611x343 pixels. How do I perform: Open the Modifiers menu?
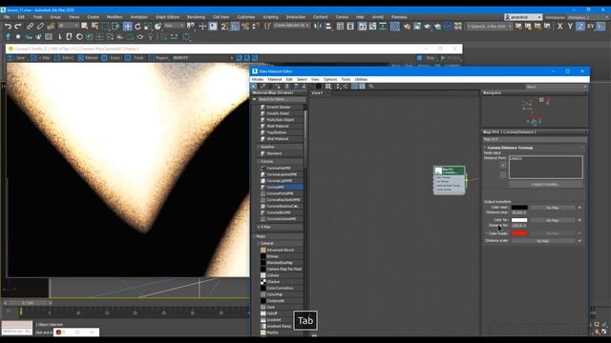pyautogui.click(x=115, y=17)
